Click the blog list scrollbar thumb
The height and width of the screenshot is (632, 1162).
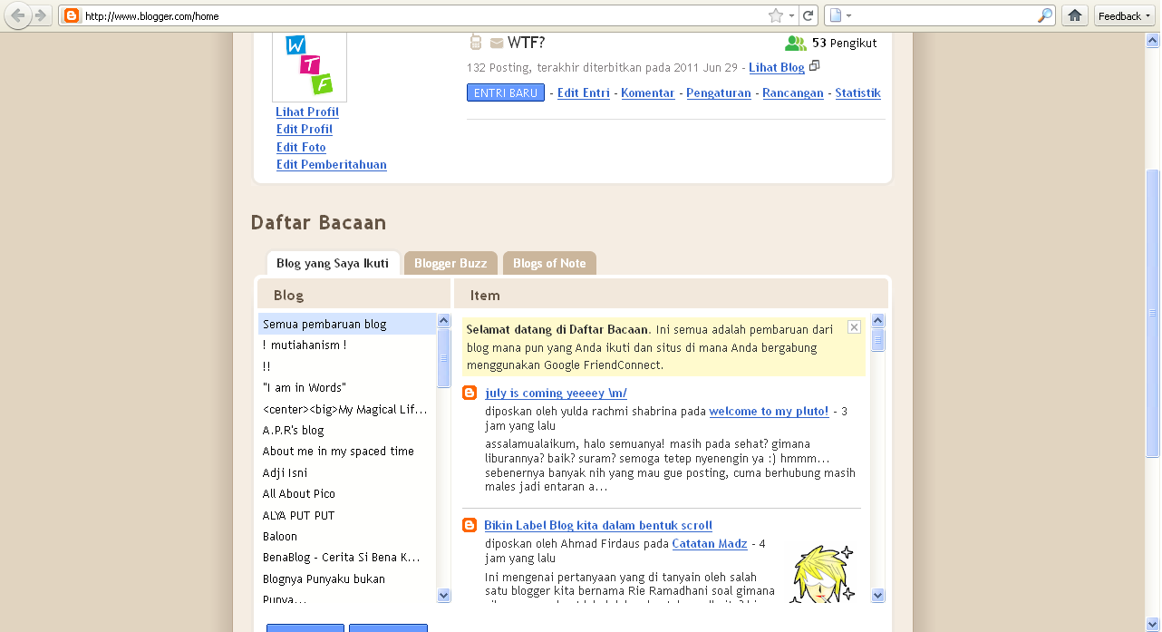[x=443, y=358]
